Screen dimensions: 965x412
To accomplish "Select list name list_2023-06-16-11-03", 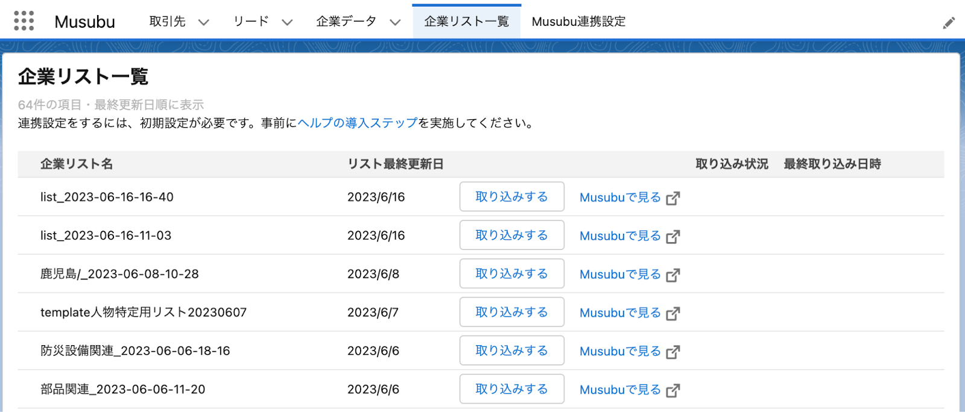I will pos(106,236).
